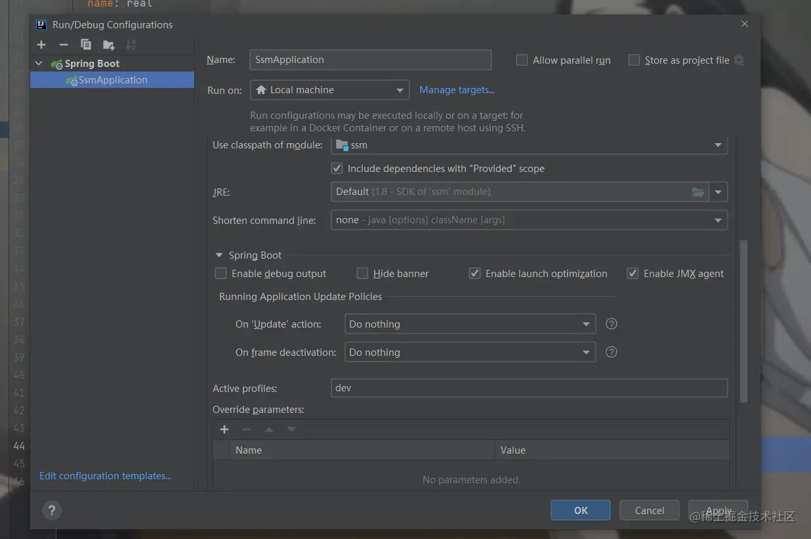The image size is (811, 539).
Task: Open Store as project file settings gear
Action: point(739,60)
